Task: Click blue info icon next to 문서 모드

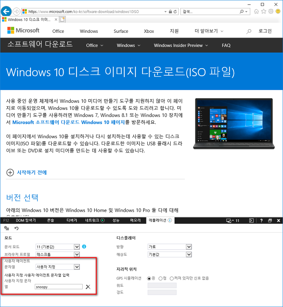Action: [x=84, y=246]
